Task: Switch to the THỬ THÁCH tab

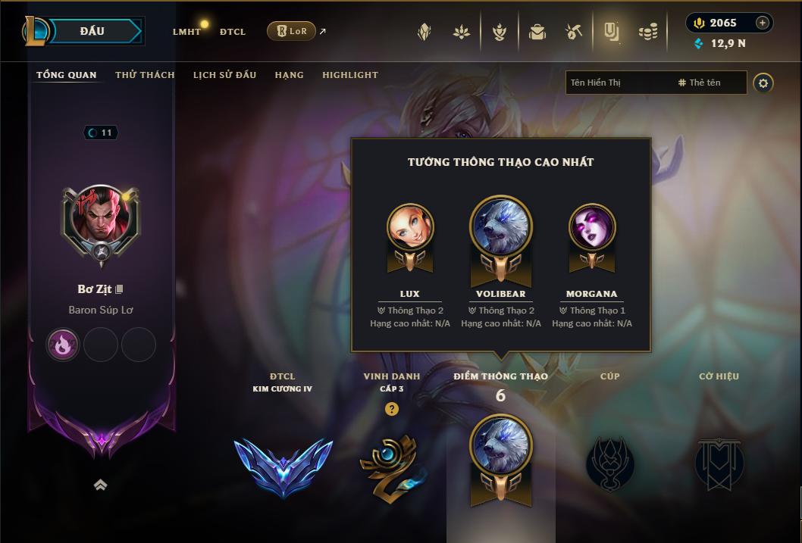Action: [145, 75]
